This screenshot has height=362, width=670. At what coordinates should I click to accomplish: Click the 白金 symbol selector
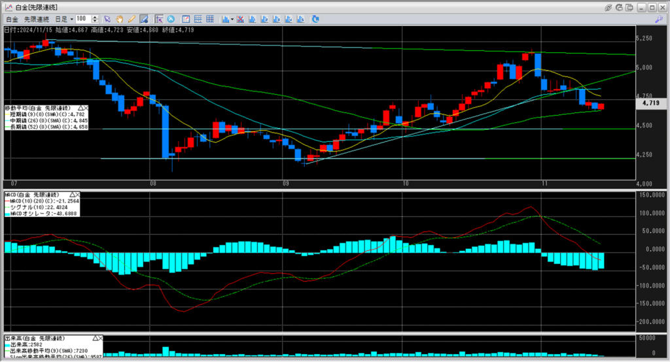click(12, 19)
